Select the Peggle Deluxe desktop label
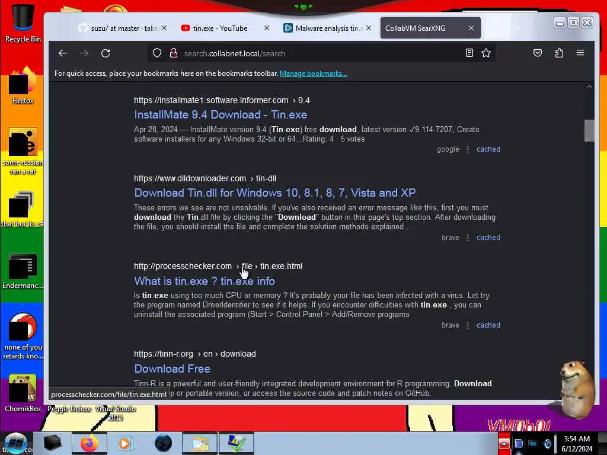Viewport: 607px width, 455px height. pos(69,409)
